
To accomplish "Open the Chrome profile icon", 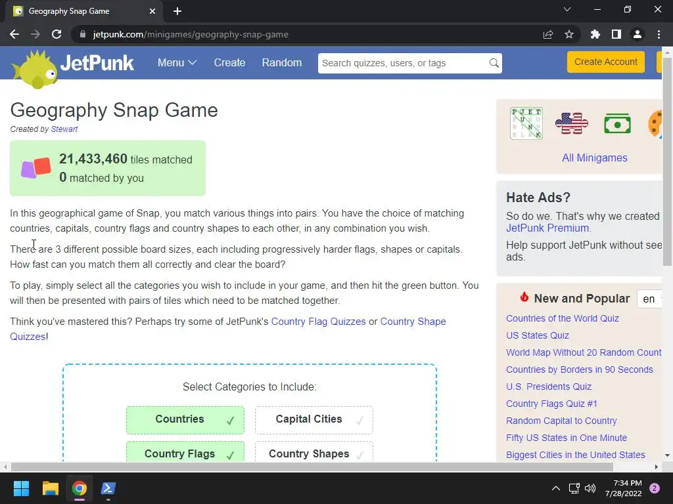I will [x=638, y=34].
